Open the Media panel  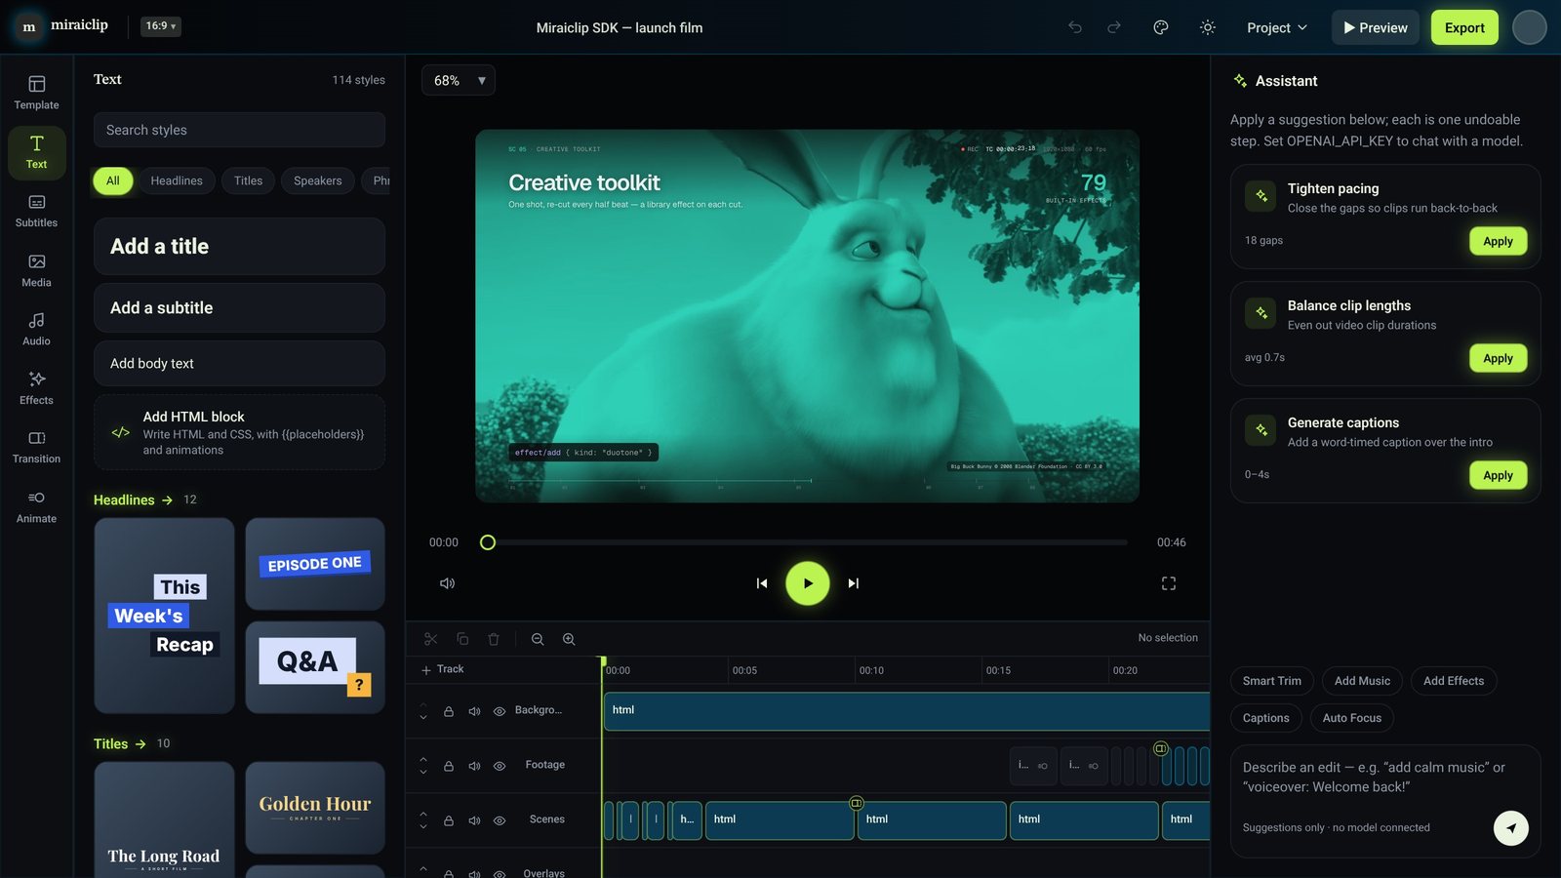coord(36,270)
